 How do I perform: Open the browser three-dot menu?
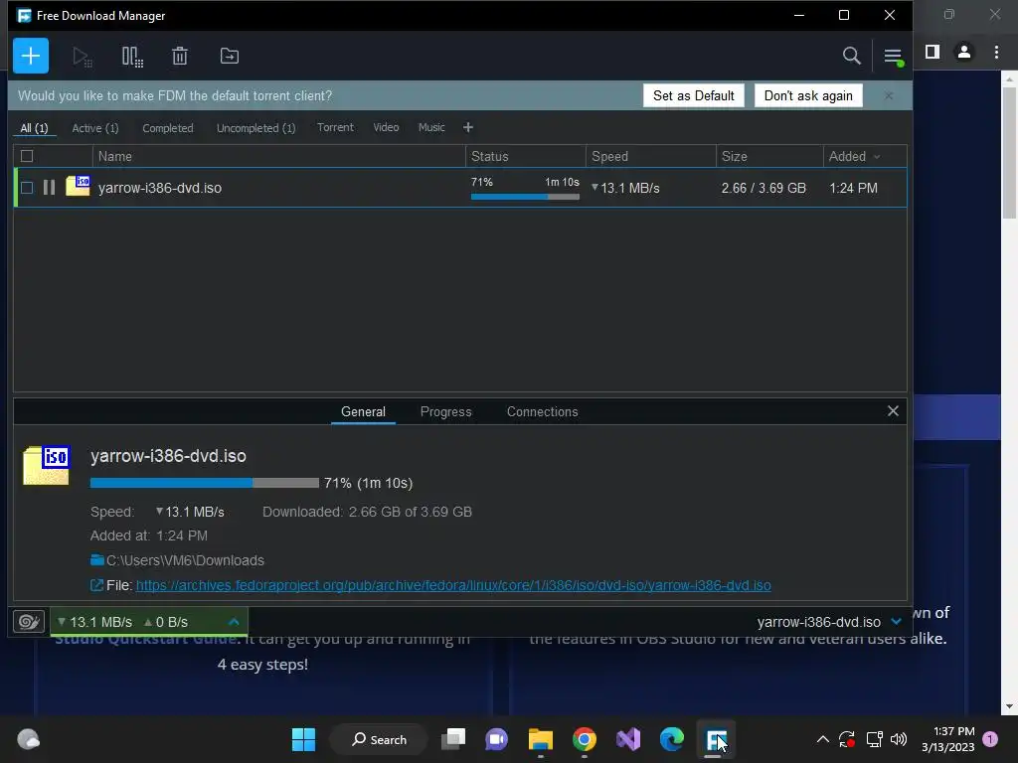pyautogui.click(x=996, y=52)
